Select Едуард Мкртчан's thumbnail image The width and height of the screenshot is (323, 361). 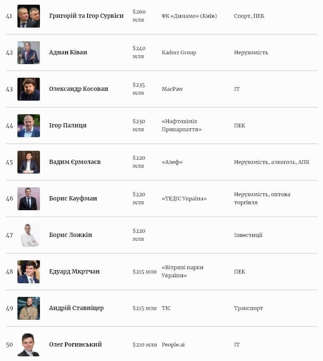click(x=28, y=272)
